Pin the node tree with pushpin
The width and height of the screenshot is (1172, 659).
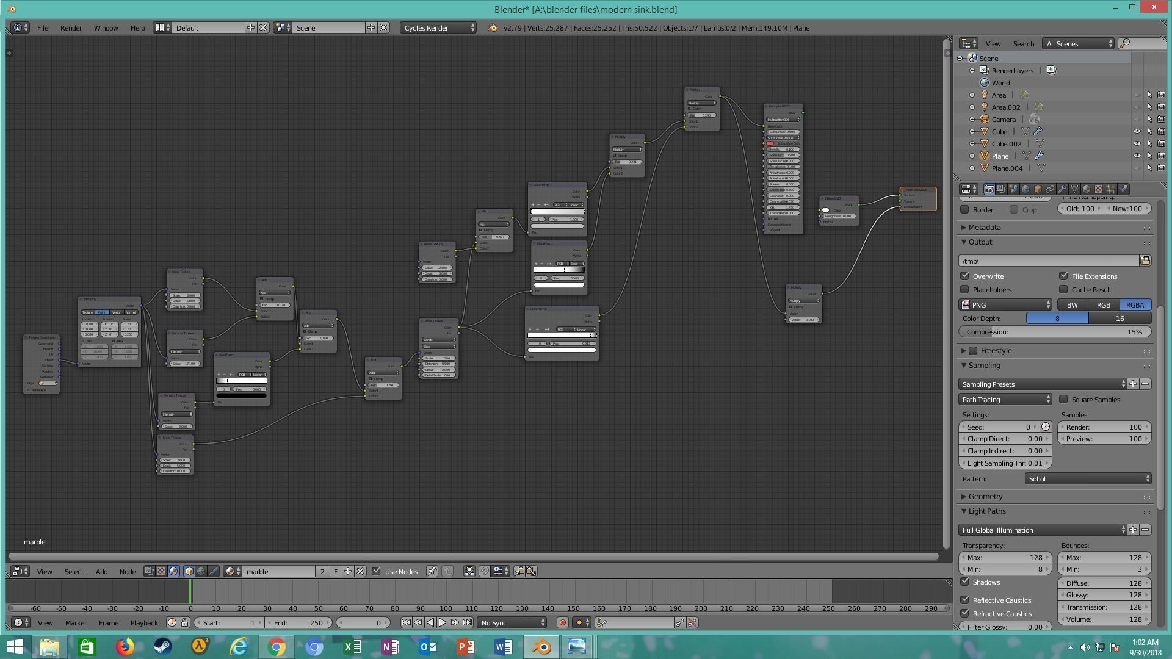click(x=432, y=572)
